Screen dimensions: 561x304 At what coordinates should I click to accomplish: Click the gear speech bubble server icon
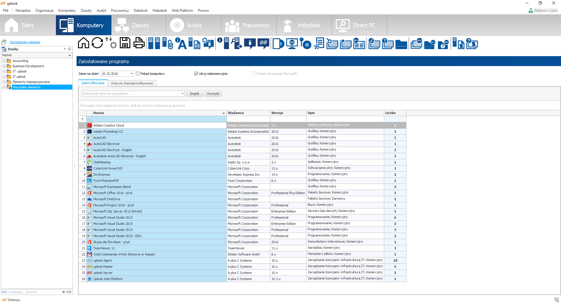208,43
